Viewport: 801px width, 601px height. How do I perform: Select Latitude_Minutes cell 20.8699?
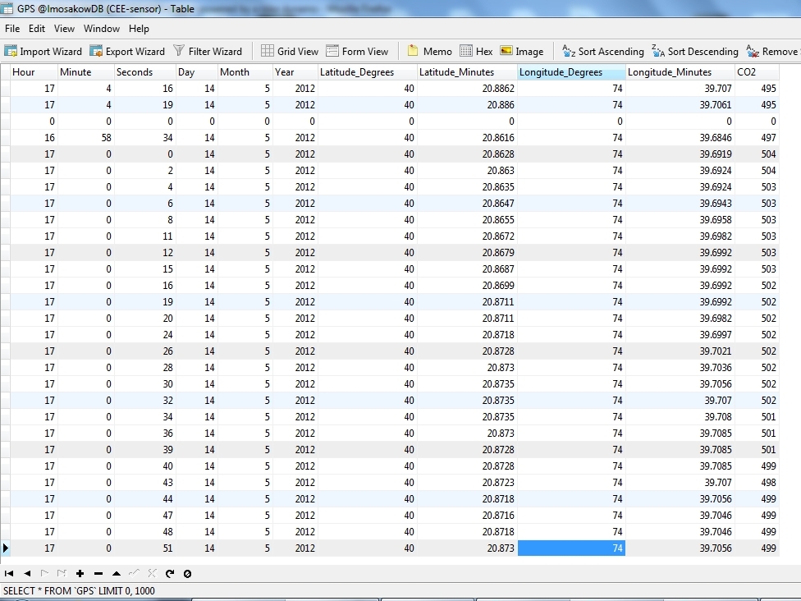click(468, 285)
